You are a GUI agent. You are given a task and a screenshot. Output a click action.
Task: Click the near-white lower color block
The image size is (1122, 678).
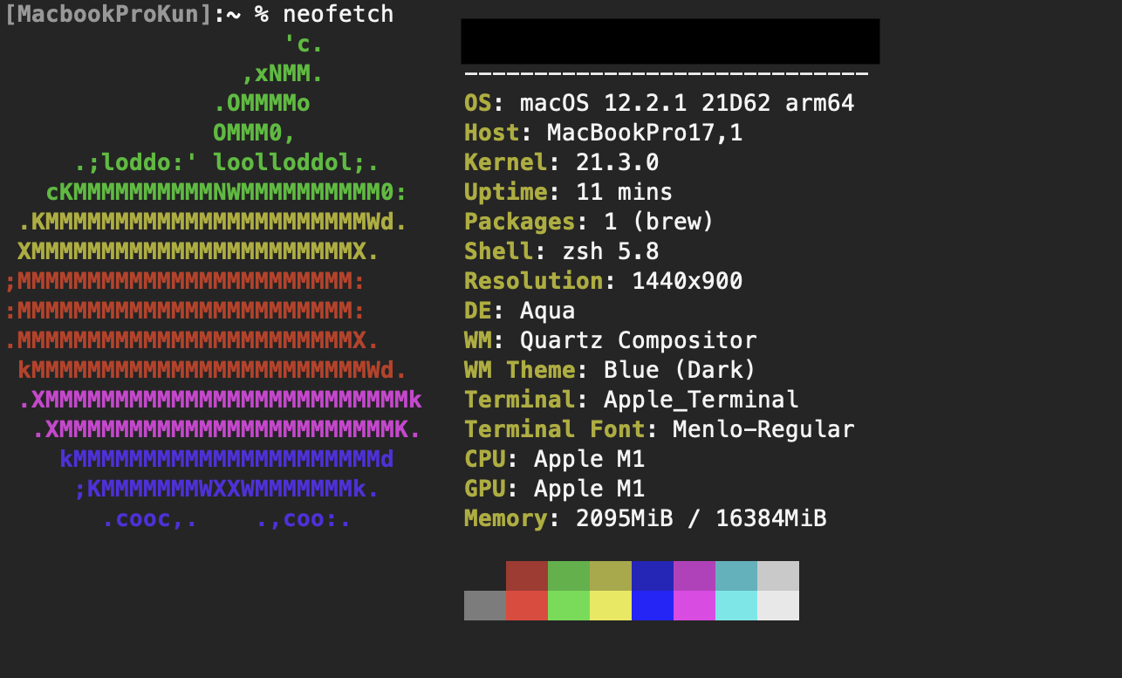(778, 606)
